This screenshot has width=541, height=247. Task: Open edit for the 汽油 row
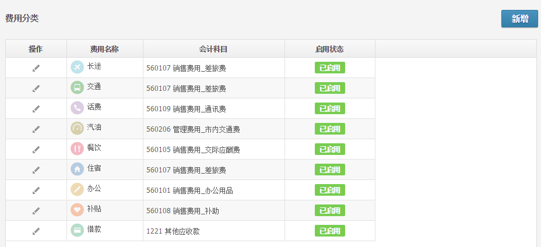(x=36, y=129)
